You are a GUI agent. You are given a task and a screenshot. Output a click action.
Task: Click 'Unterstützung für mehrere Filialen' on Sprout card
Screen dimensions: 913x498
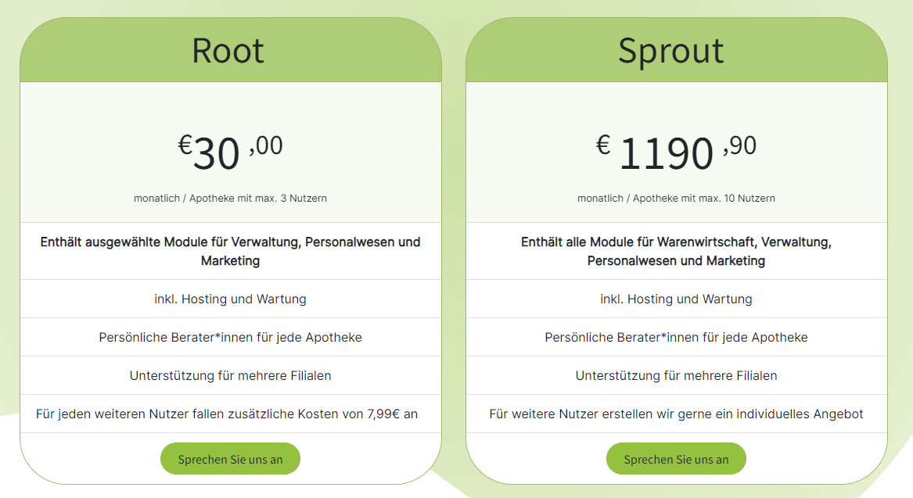click(676, 375)
